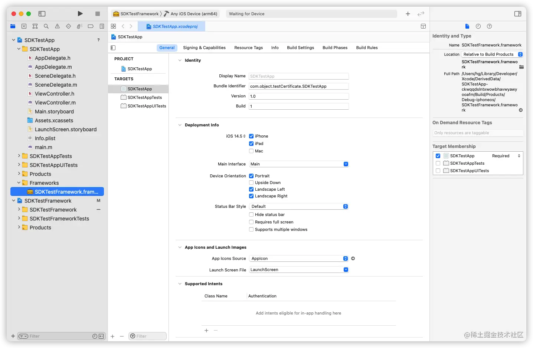Toggle the iPad device checkbox
Image resolution: width=533 pixels, height=348 pixels.
click(x=251, y=144)
